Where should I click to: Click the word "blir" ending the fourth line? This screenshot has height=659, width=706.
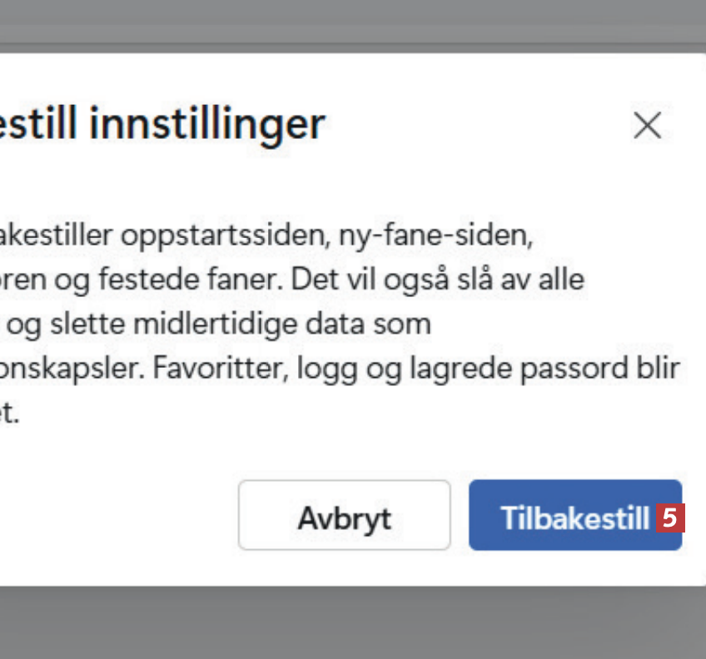click(x=659, y=367)
